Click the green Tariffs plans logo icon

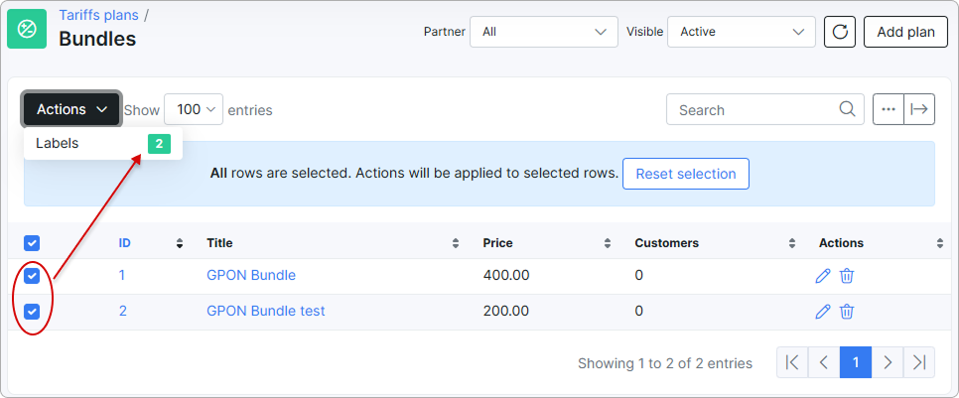pos(27,29)
